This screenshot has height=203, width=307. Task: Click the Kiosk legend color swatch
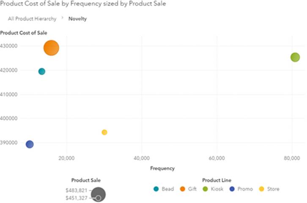click(206, 189)
